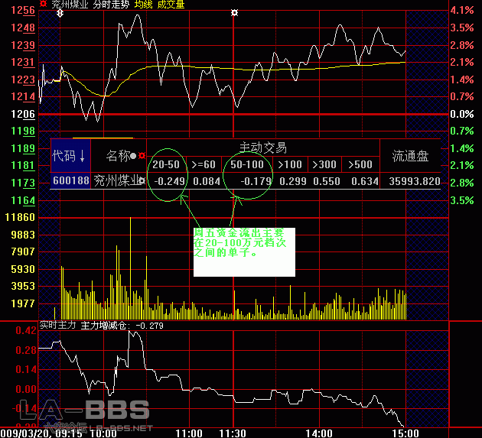Click the small icon after 兖州煤业 in table row

(142, 181)
